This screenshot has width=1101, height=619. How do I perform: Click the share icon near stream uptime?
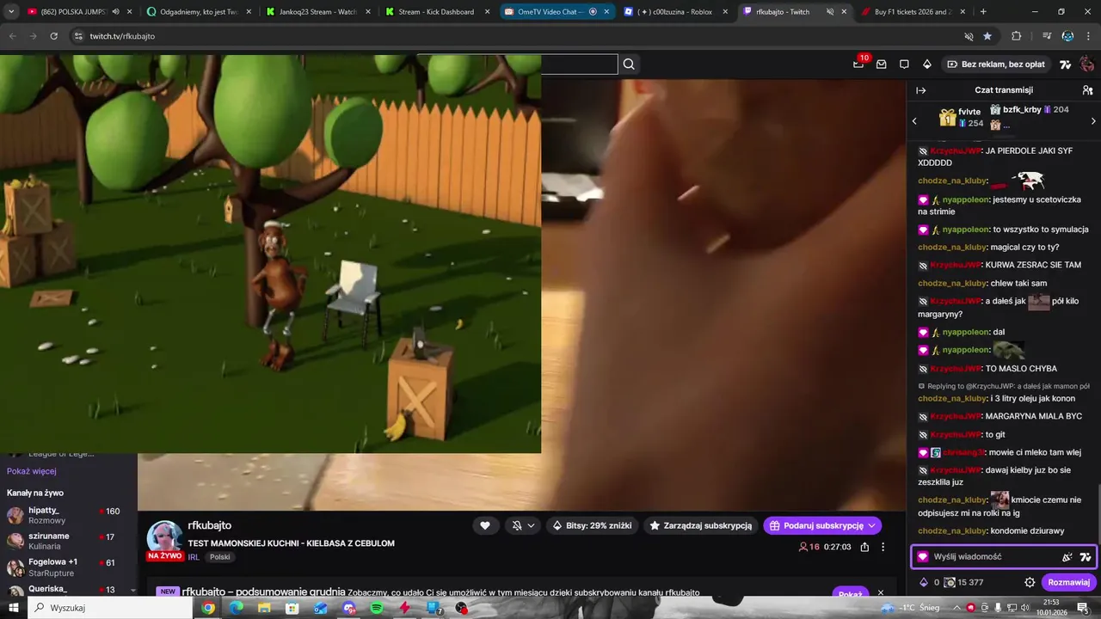coord(864,547)
